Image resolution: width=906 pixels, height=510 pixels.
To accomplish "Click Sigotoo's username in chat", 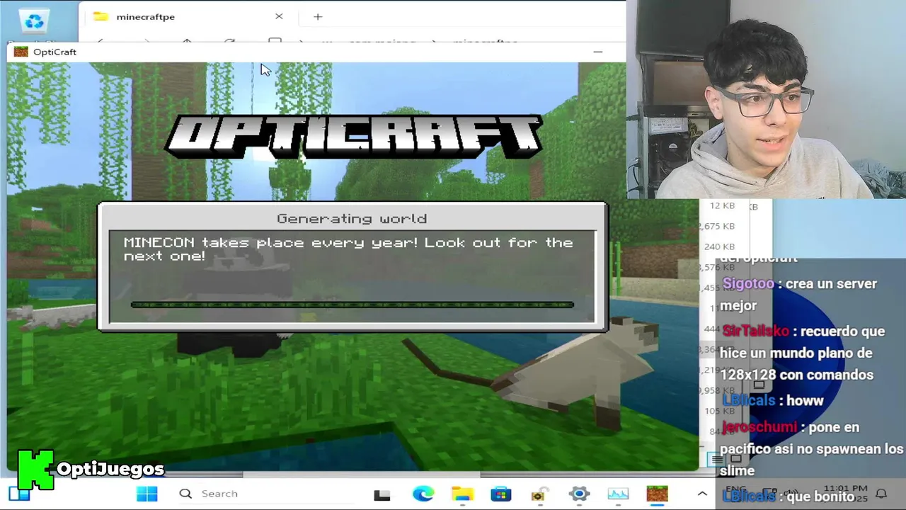I will [x=748, y=283].
